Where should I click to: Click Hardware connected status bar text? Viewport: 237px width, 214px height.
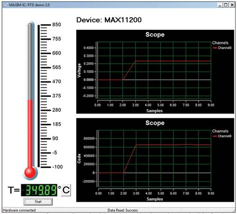(x=19, y=210)
